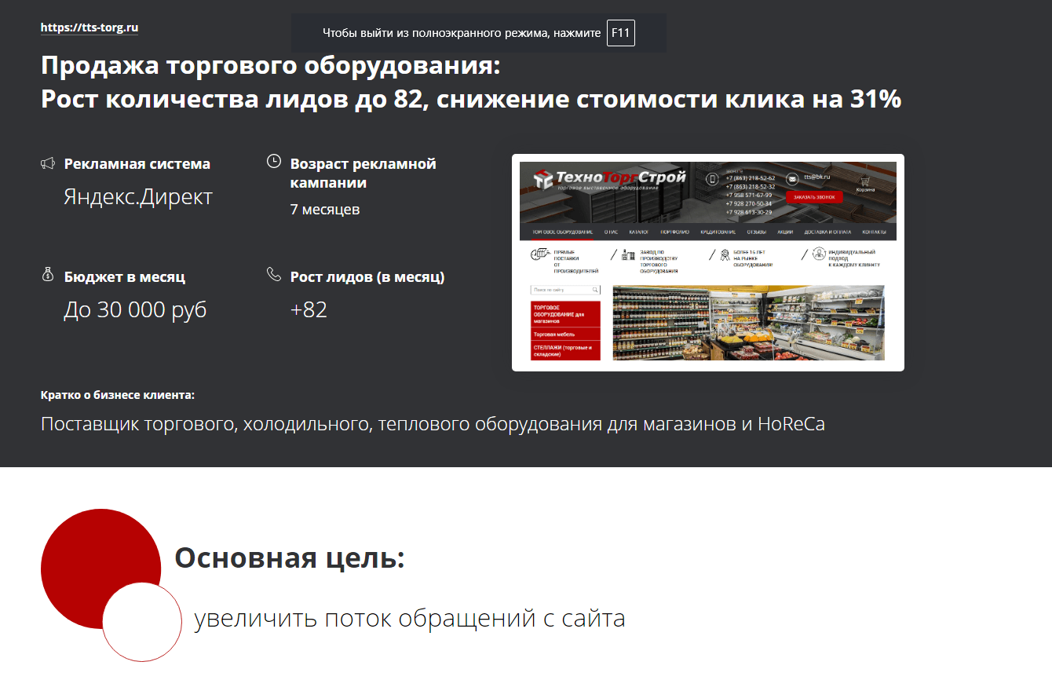Click the money bag icon near Бюджет в месяц
This screenshot has height=691, width=1052.
tap(48, 275)
